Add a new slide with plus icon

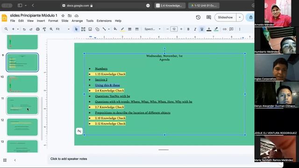pyautogui.click(x=13, y=29)
